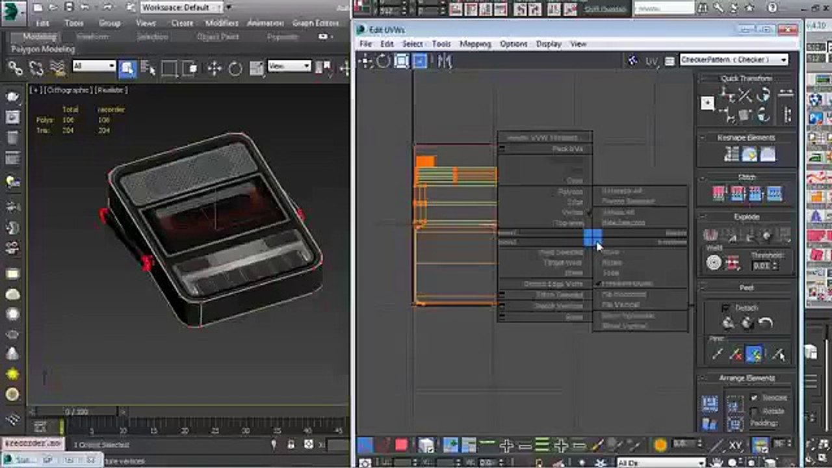Image resolution: width=832 pixels, height=468 pixels.
Task: Switch to red Polygon sub-object mode at bottom
Action: click(x=401, y=445)
